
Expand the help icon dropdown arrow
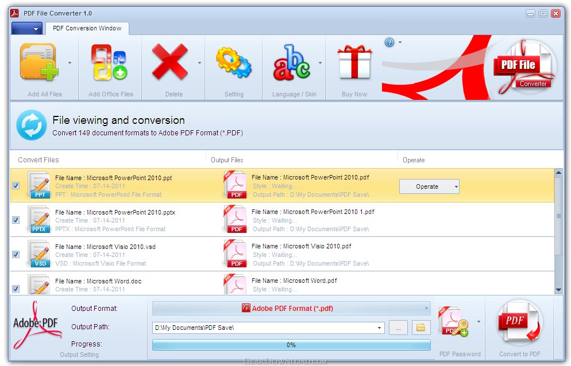click(400, 42)
